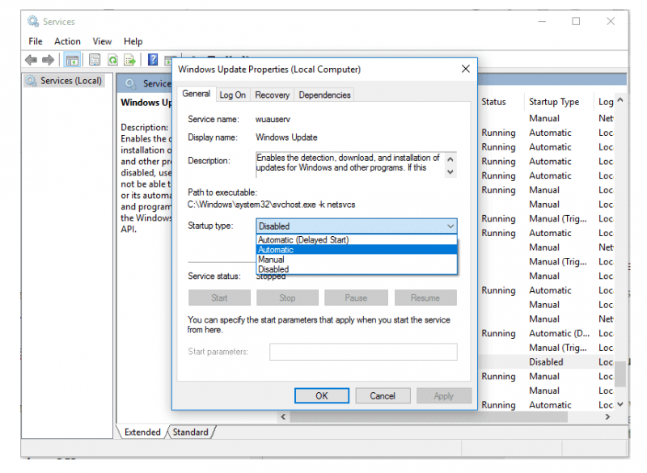The width and height of the screenshot is (647, 473).
Task: Click the Export List toolbar icon
Action: [x=130, y=60]
